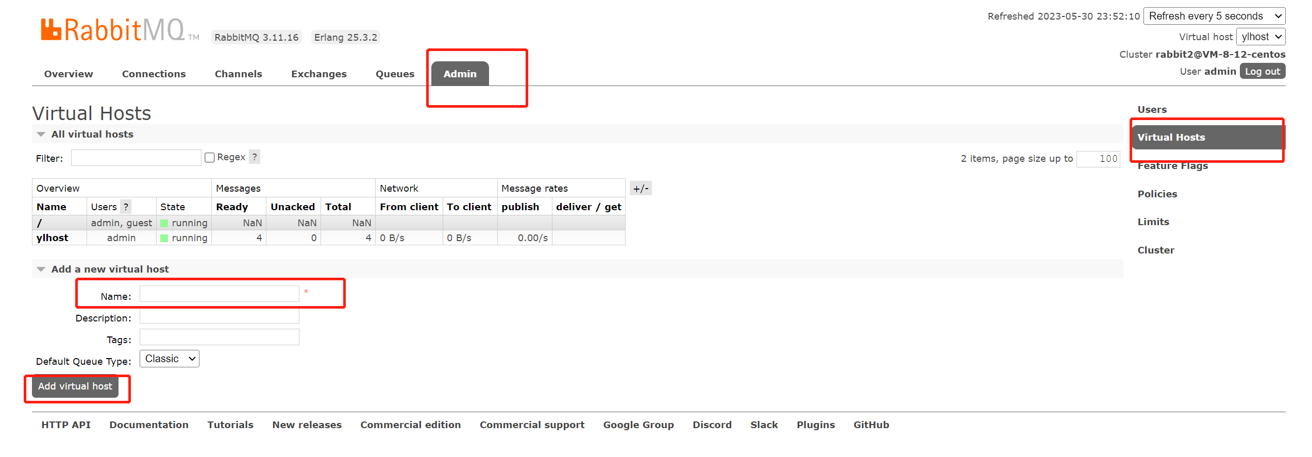
Task: Click the 'admin, guest' users cell
Action: [121, 223]
